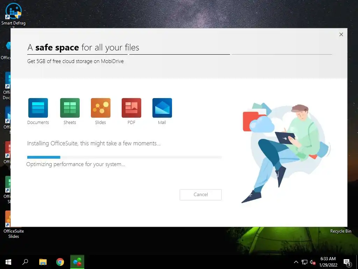Viewport: 358px width, 269px height.
Task: Open the Windows Start menu
Action: [8, 262]
